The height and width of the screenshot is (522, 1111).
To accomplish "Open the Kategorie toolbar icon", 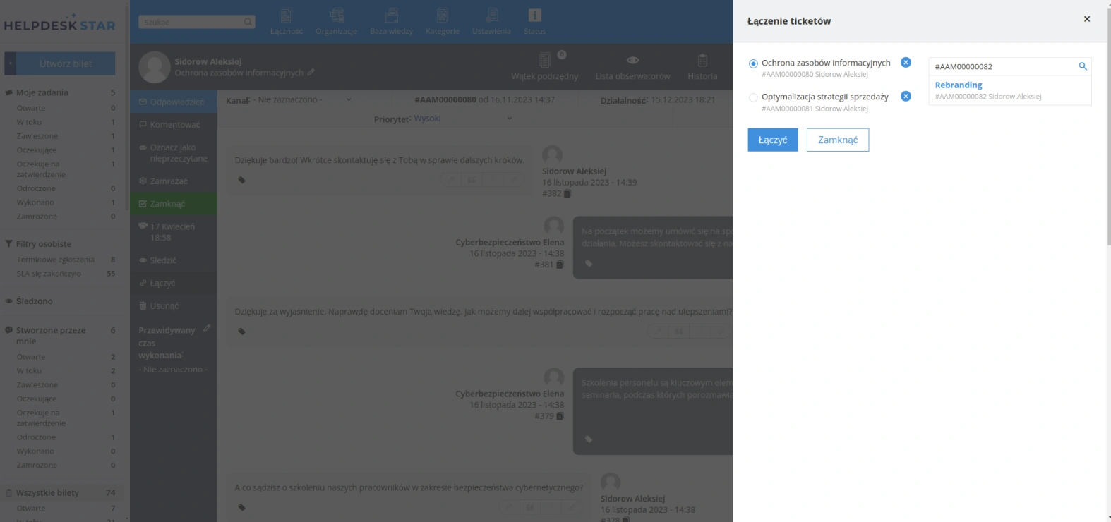I will tap(443, 21).
